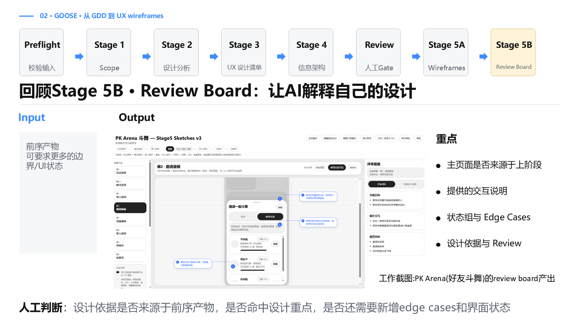Click the 帮助 toolbar button
The width and height of the screenshot is (579, 326).
(419, 138)
